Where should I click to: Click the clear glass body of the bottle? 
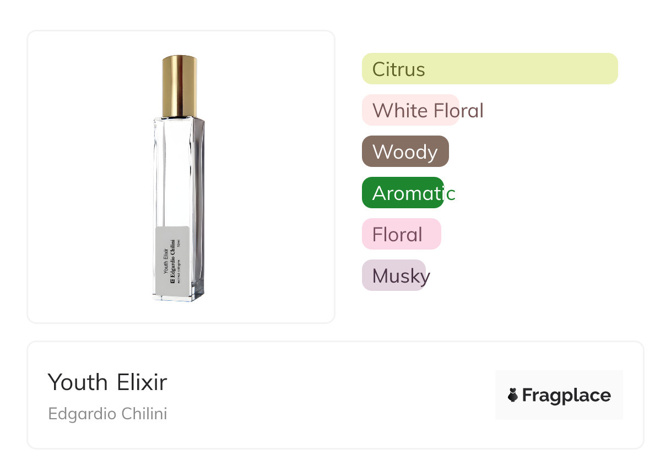pyautogui.click(x=179, y=171)
